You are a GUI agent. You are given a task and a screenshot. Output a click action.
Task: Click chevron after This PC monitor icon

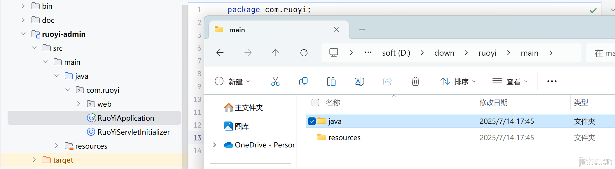[351, 53]
